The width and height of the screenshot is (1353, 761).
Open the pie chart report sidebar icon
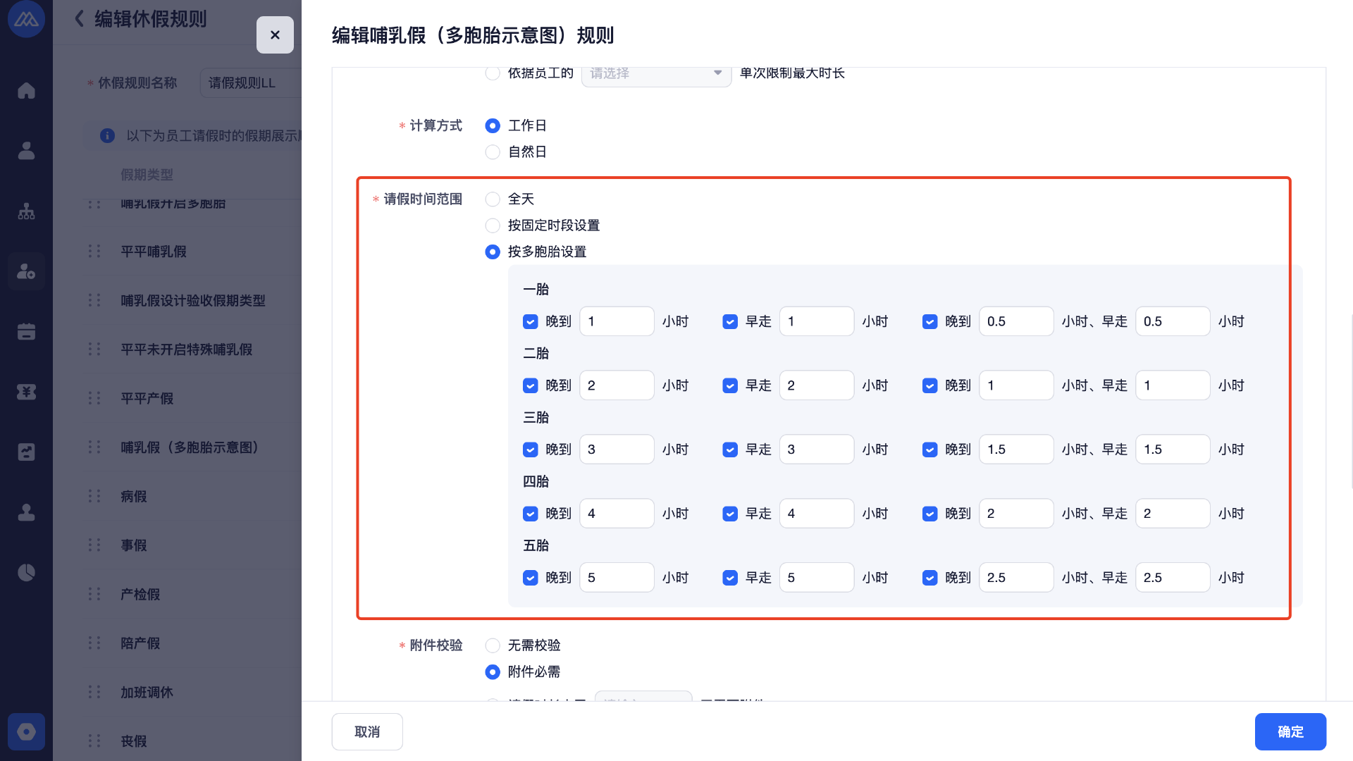tap(26, 573)
